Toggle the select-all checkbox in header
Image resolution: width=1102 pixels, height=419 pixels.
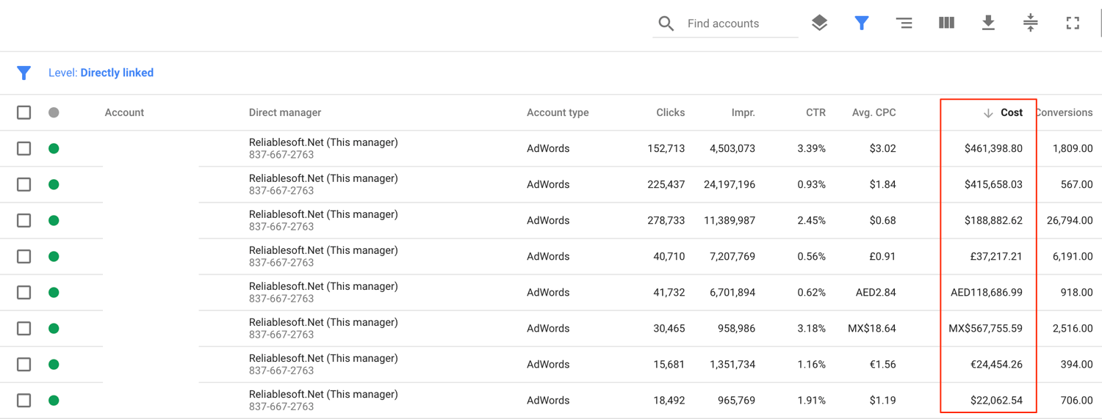pyautogui.click(x=24, y=112)
